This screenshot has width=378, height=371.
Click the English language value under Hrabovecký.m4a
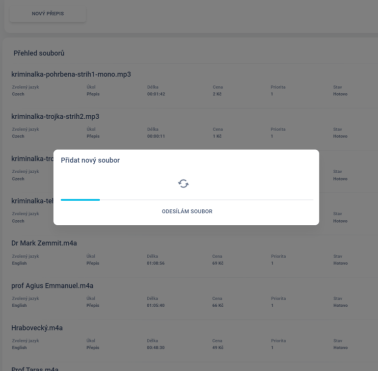pos(19,347)
